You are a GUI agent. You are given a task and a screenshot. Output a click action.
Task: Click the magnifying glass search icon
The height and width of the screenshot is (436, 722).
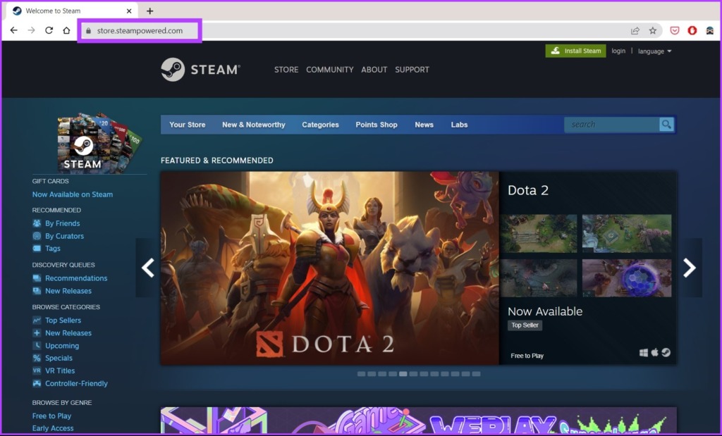coord(666,124)
